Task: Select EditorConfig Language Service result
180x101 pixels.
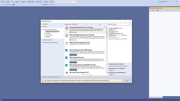Action: tap(85, 45)
